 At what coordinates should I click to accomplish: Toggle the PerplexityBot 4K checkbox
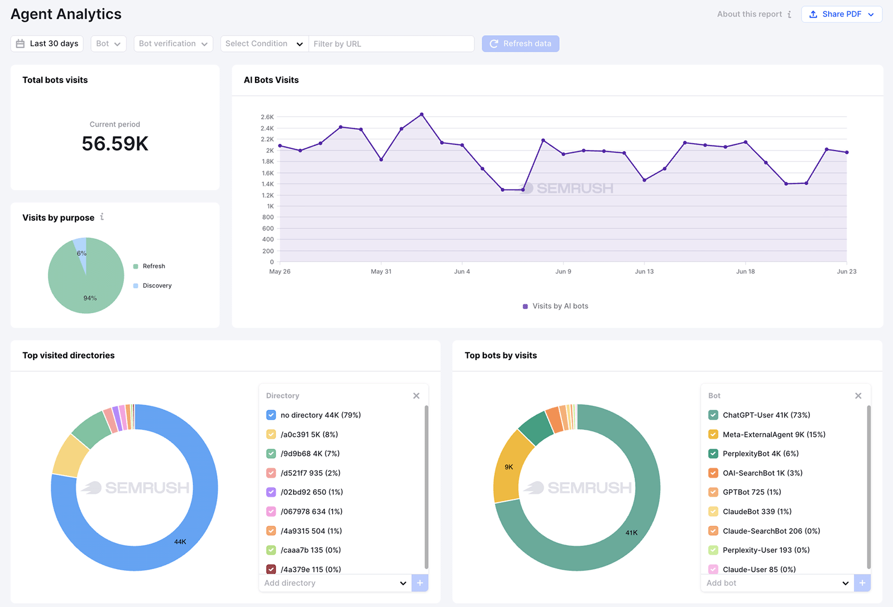[713, 454]
